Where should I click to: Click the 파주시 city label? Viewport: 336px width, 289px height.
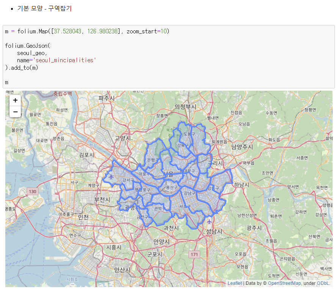coord(107,98)
